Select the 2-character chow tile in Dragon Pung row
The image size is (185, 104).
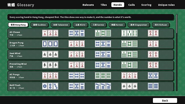tap(77, 44)
